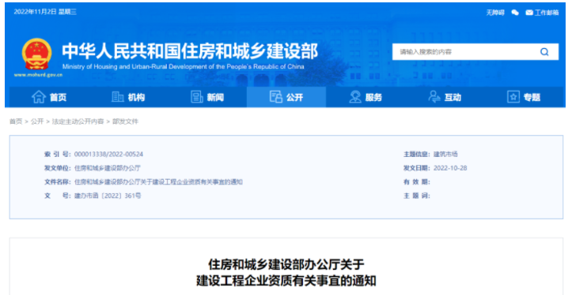Open the 新闻 navigation menu item

click(x=207, y=97)
